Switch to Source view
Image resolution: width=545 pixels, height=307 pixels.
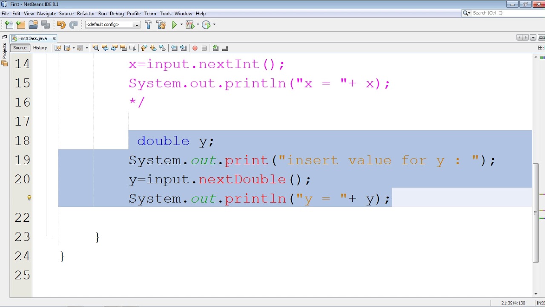pos(20,48)
